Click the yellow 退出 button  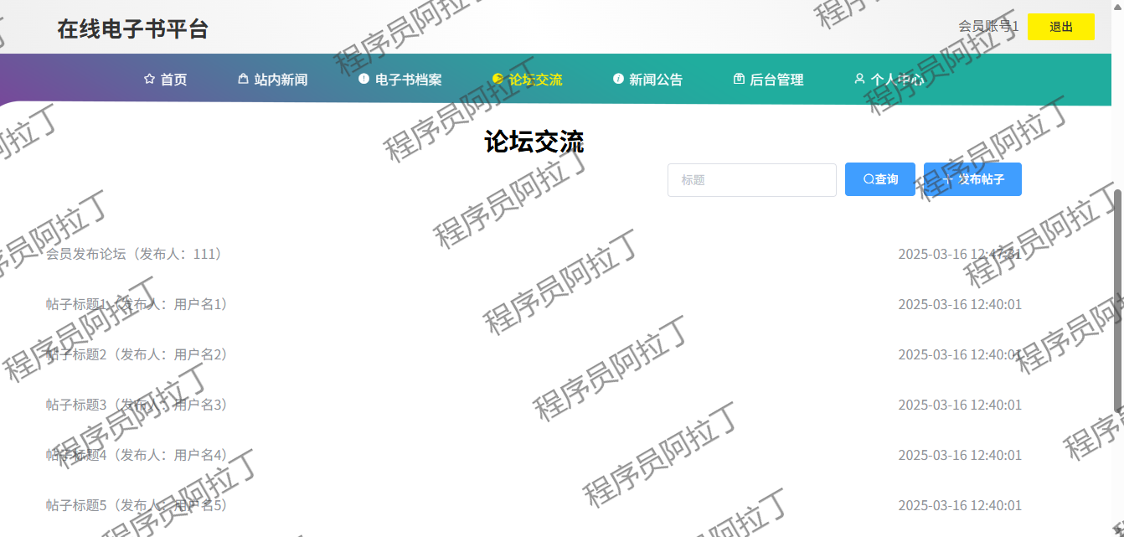click(x=1061, y=27)
